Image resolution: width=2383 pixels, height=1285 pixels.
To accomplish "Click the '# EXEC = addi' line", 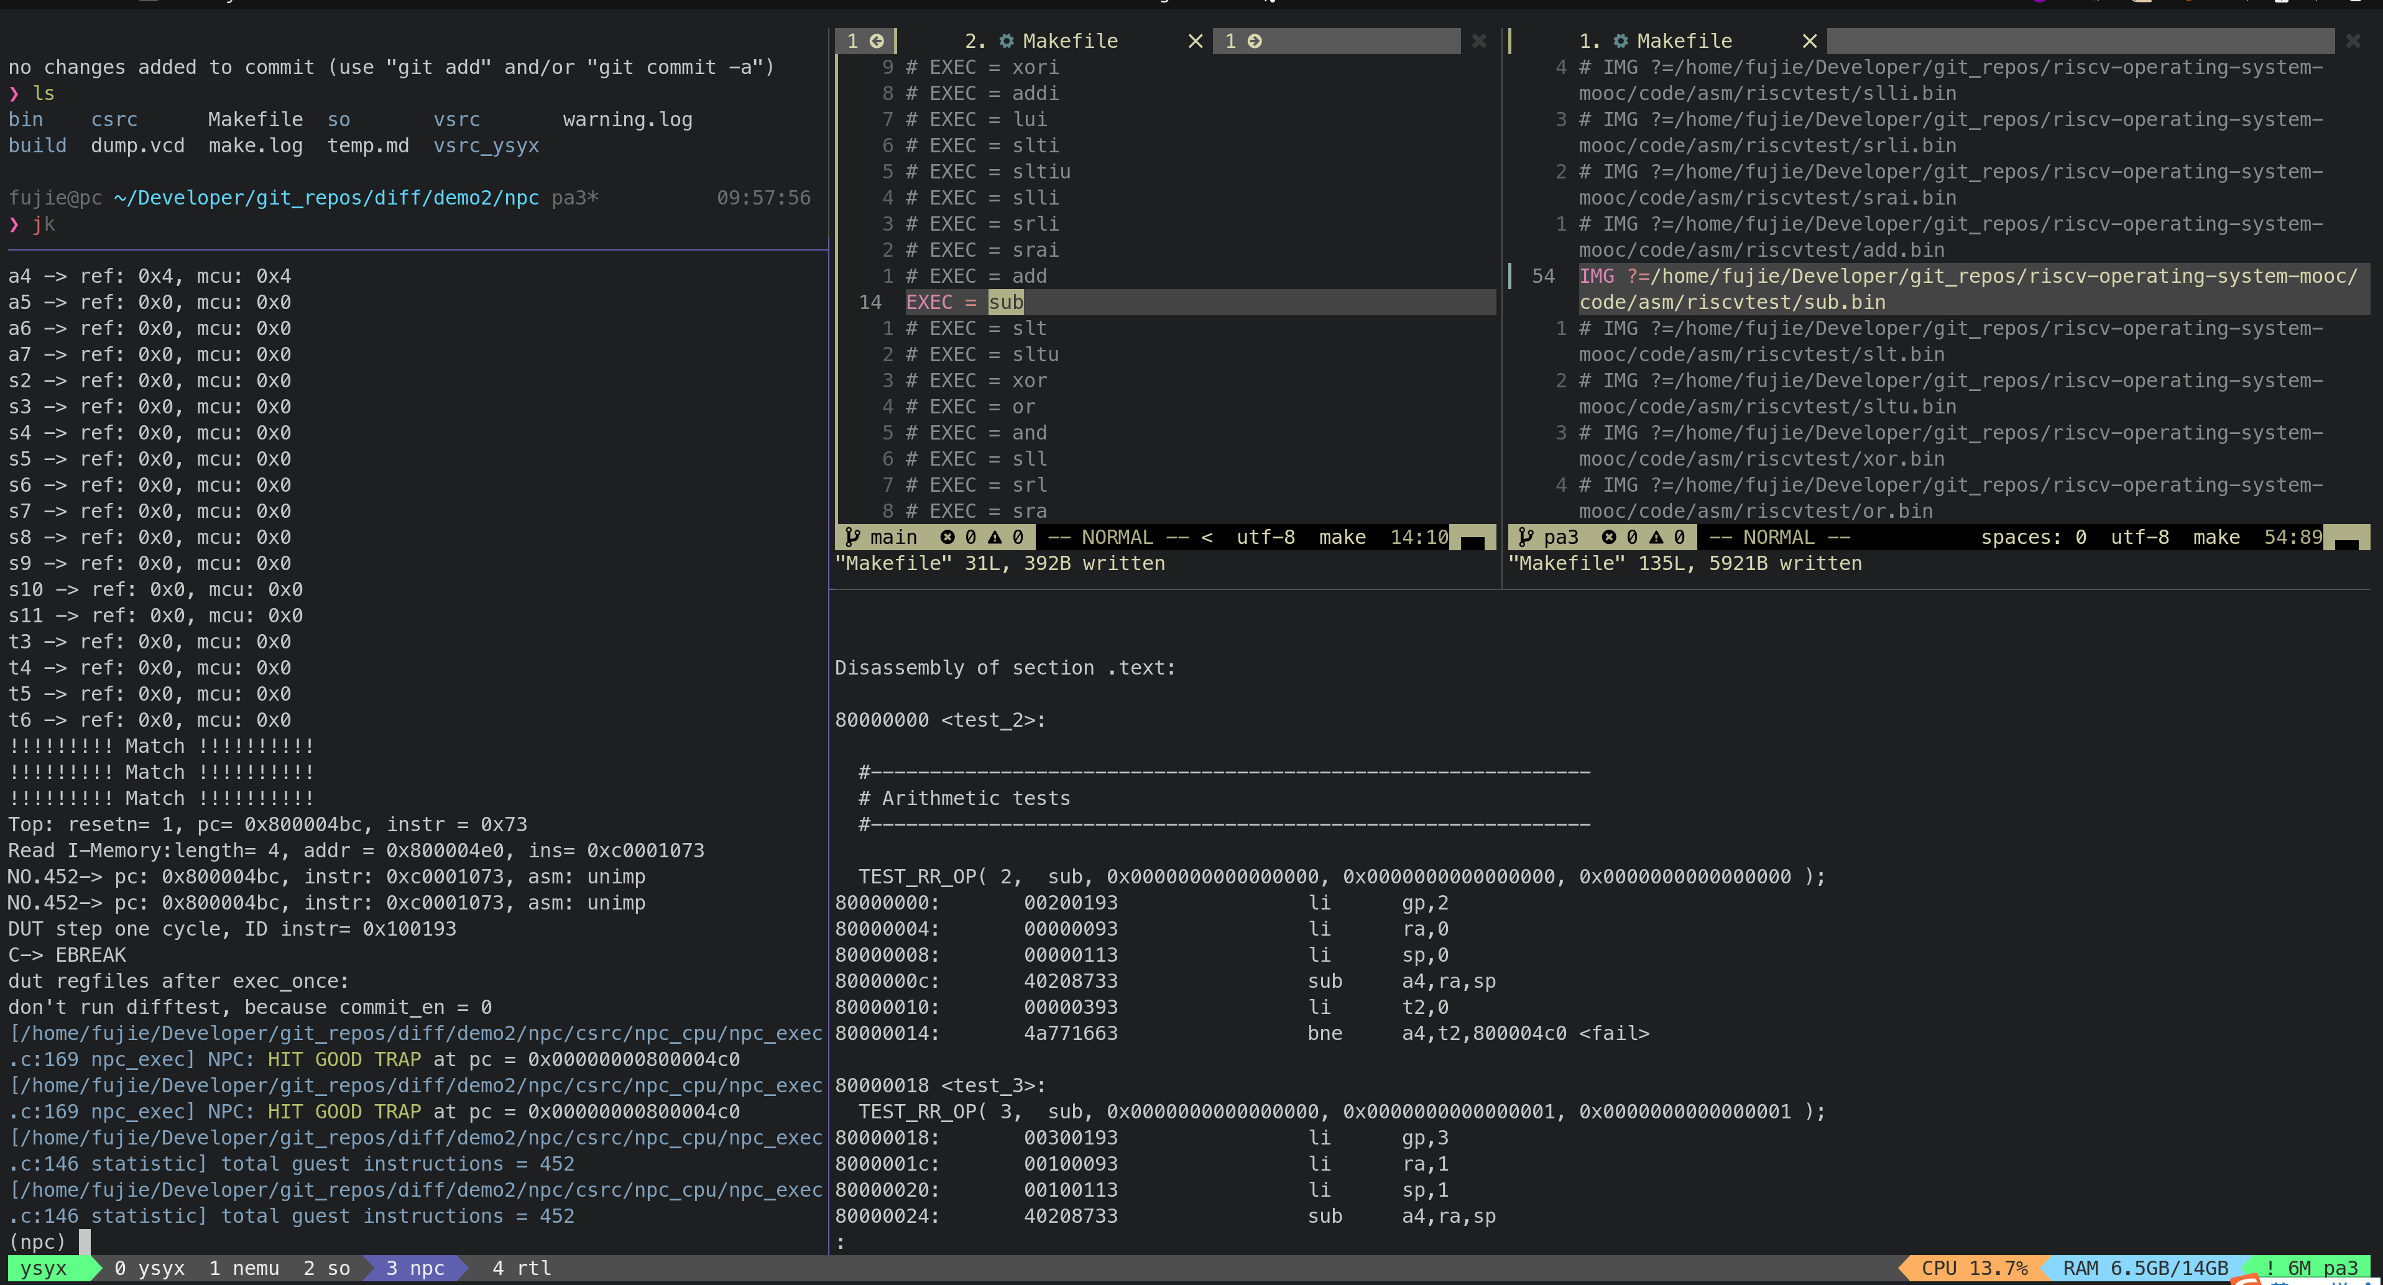I will [982, 93].
